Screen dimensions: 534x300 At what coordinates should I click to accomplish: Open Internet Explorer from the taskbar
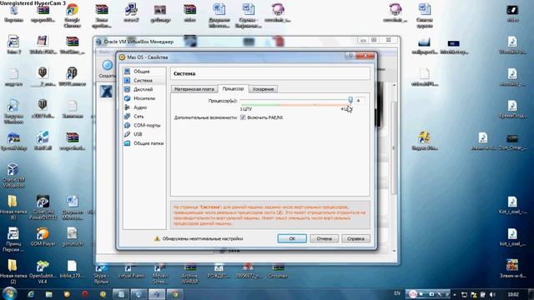tap(31, 294)
